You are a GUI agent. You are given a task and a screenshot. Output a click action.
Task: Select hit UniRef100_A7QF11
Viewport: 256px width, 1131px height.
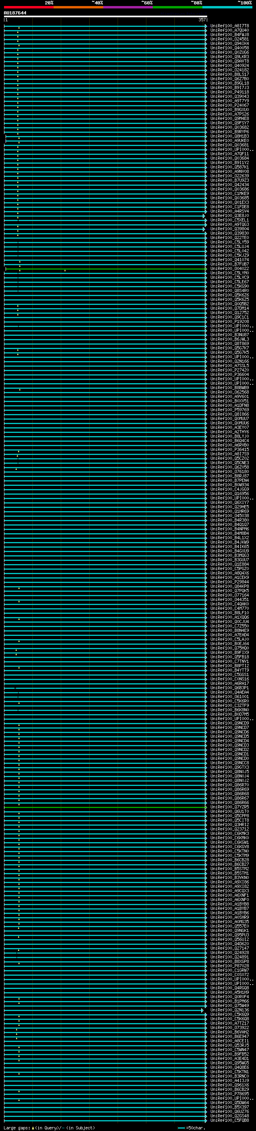229,154
